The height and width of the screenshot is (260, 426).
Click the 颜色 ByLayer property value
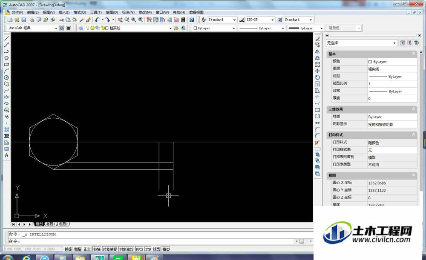pos(392,62)
